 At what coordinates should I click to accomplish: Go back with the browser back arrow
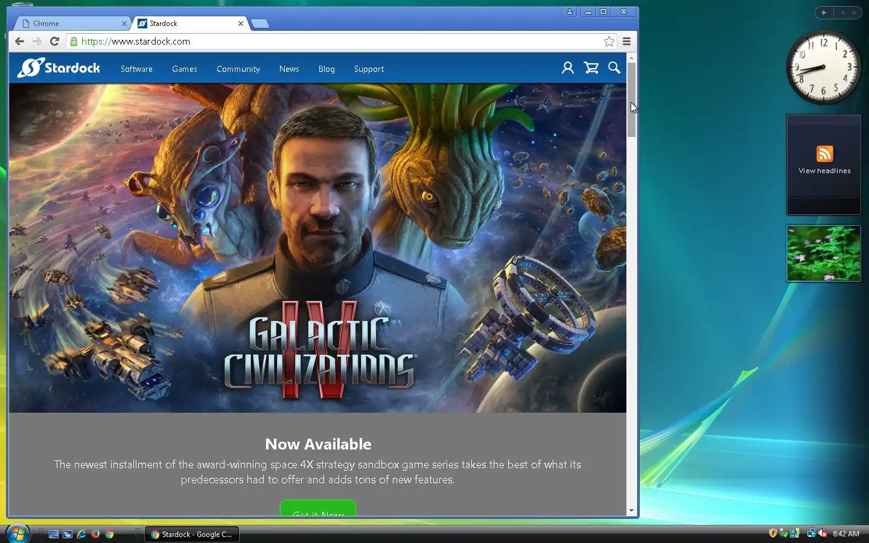pos(19,41)
